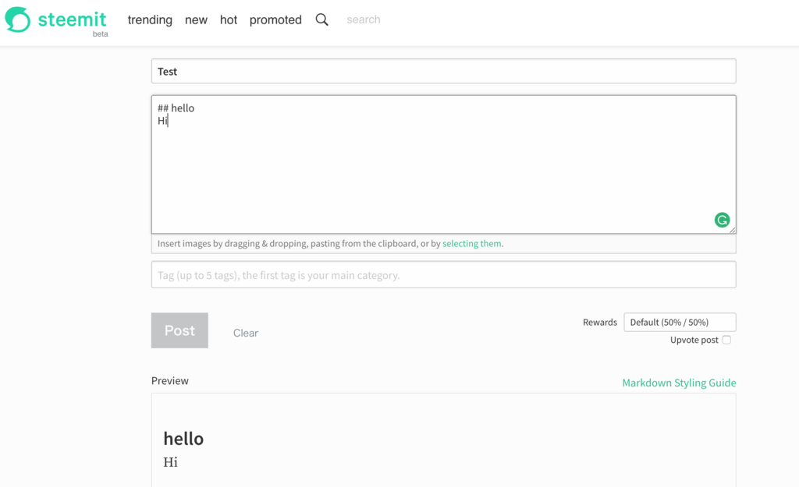Click the Steemit logo icon

18,19
